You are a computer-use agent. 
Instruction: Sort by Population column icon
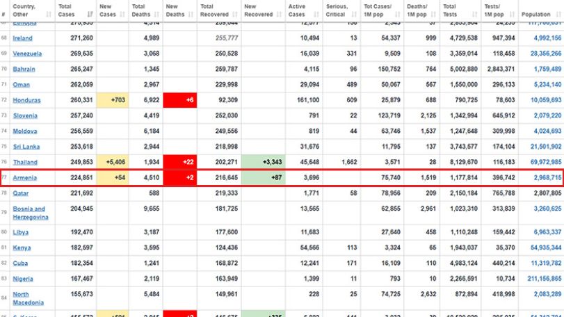pos(558,15)
